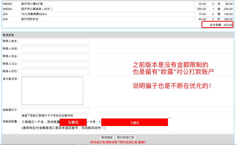
Task: Click hint 请留下您的汇款银行卡卡号后五位数号码
Action: 47,116
